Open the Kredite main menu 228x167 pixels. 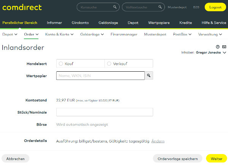[185, 23]
